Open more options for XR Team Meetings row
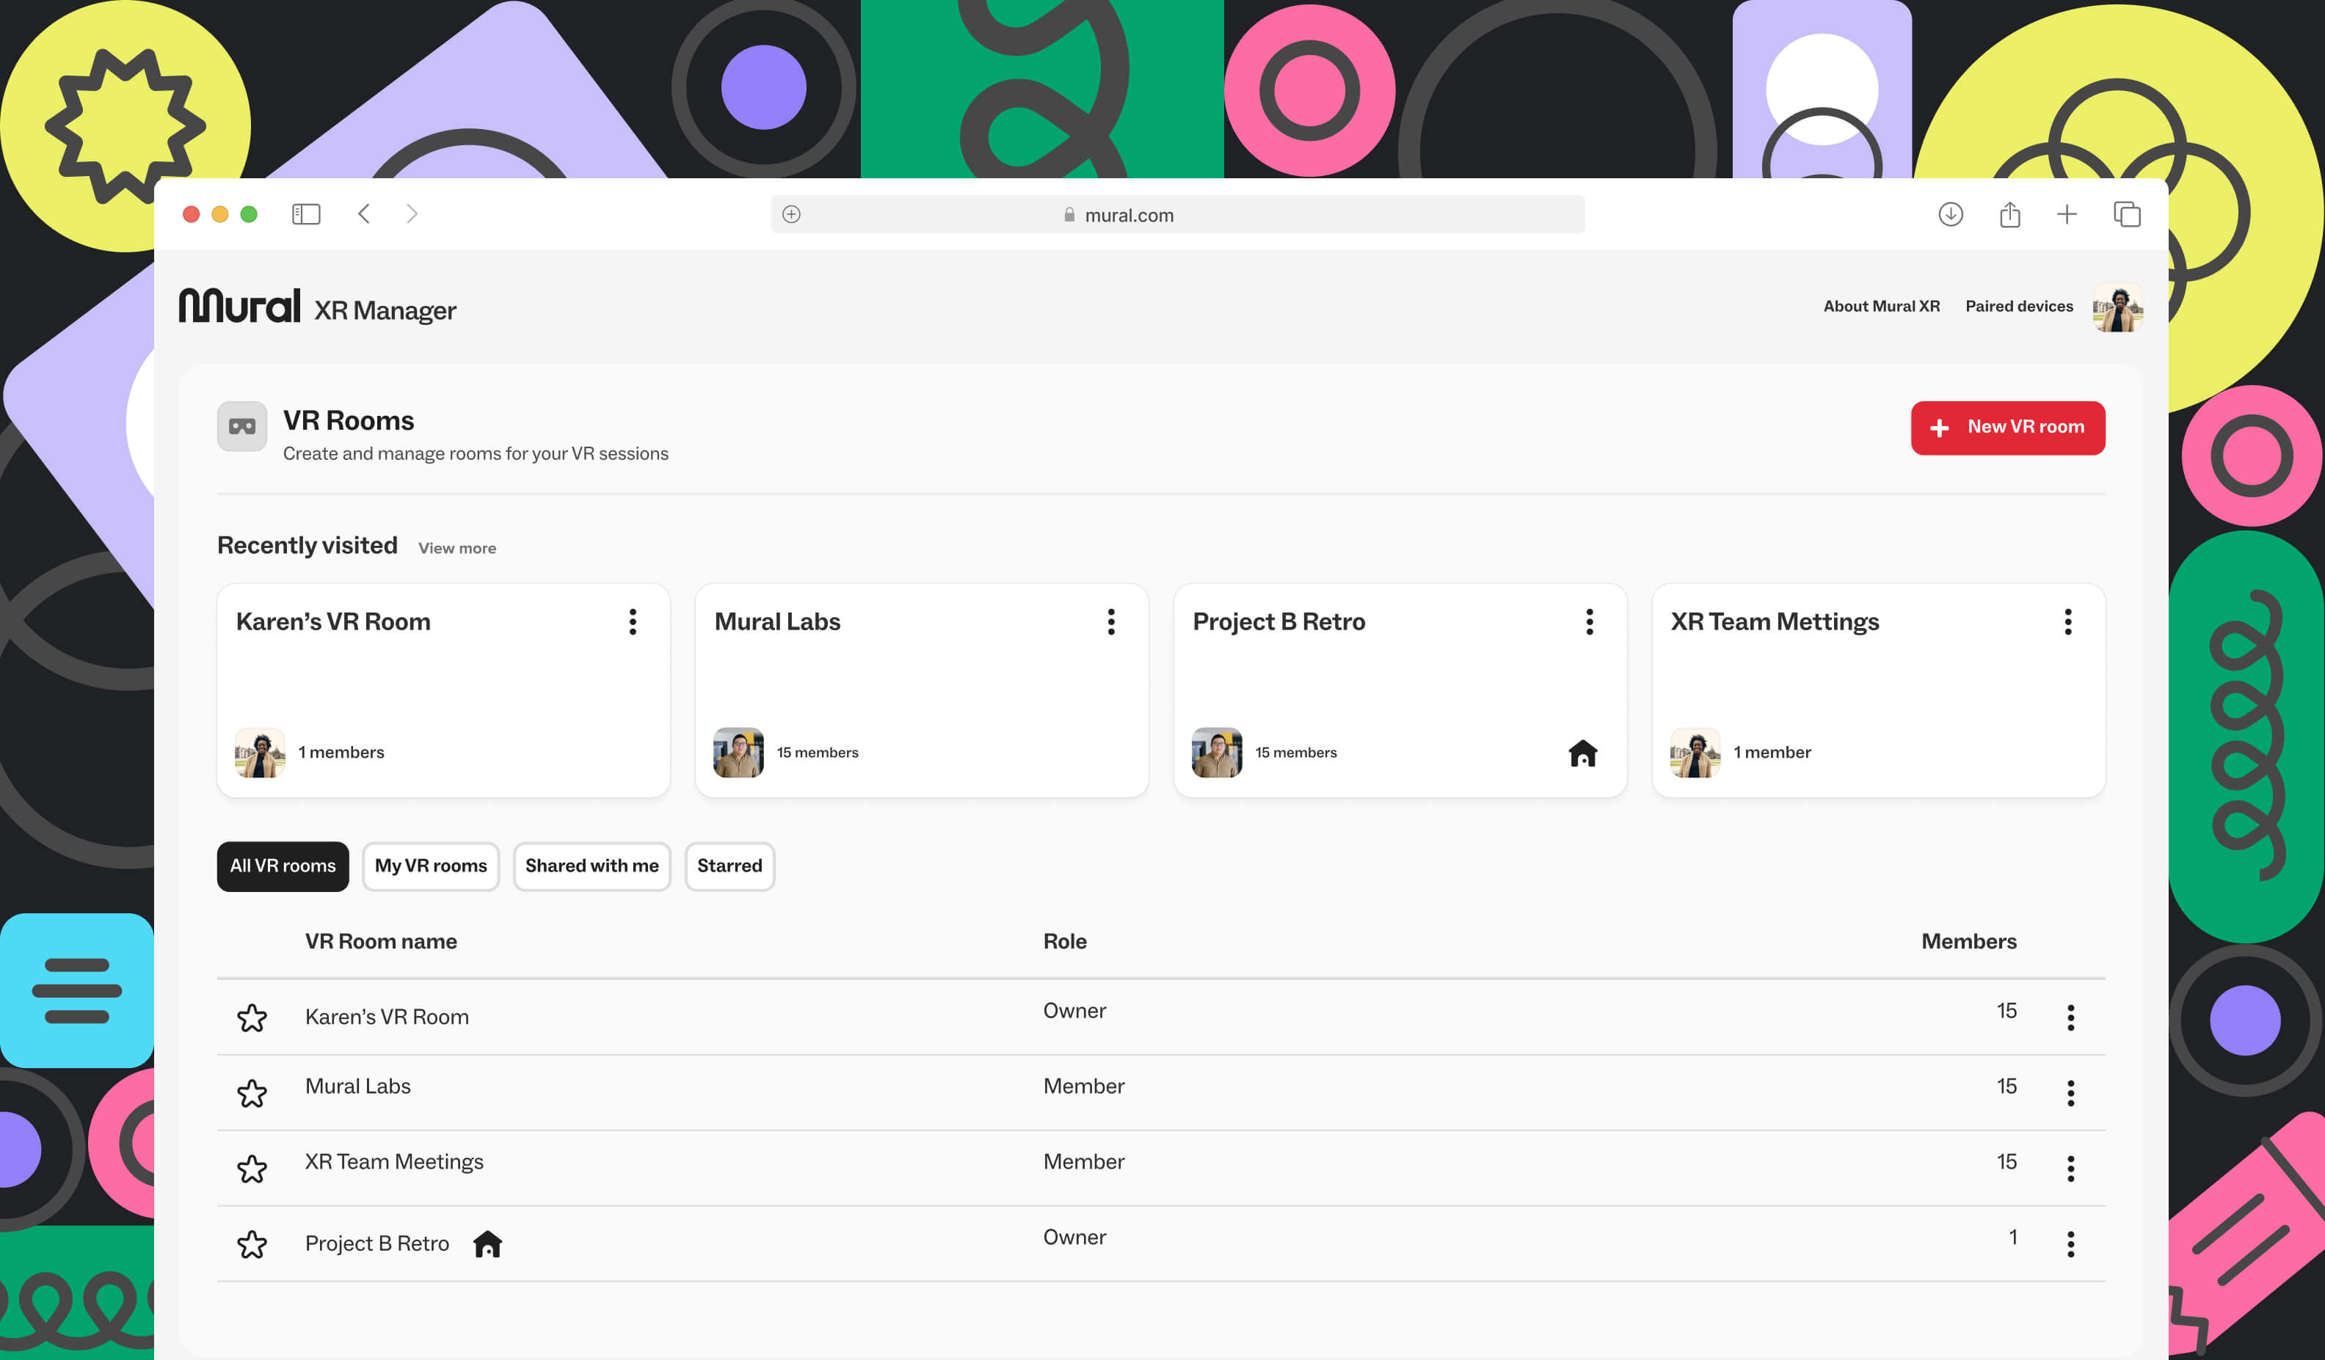Screen dimensions: 2325x1360 tap(2071, 1169)
